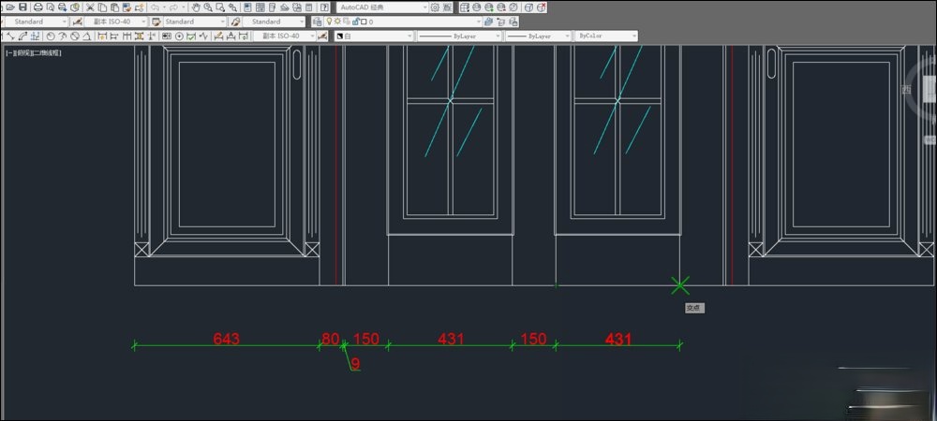Click the Undo arrow

coord(156,7)
